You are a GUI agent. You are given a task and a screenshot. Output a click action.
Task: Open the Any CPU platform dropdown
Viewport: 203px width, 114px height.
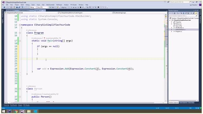coord(43,7)
